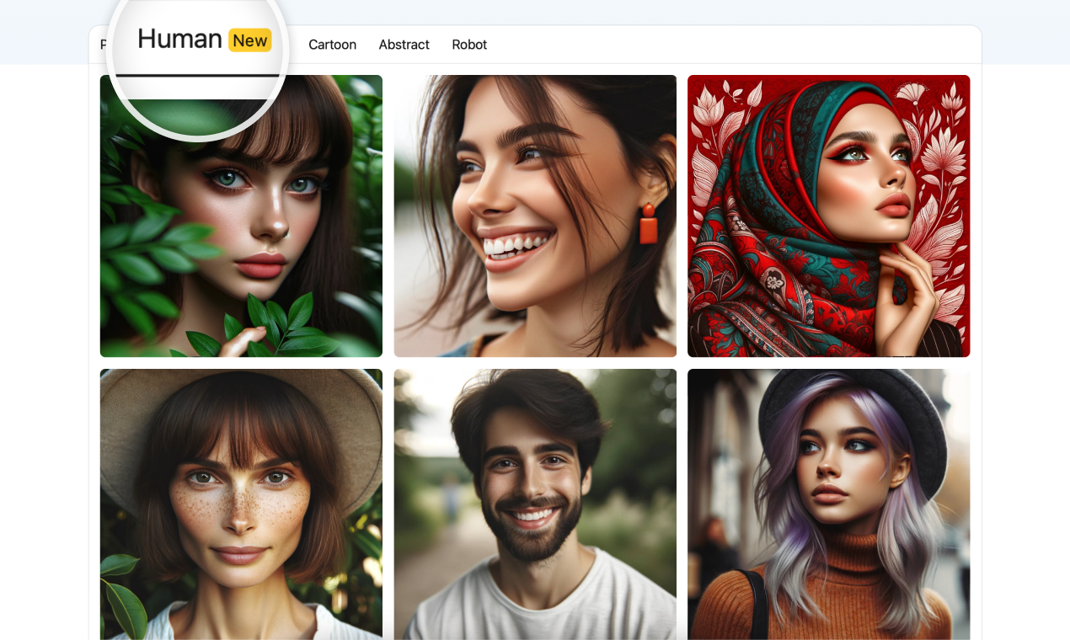Click the orange earring in smiling photo
Screen dimensions: 1070x640
648,224
